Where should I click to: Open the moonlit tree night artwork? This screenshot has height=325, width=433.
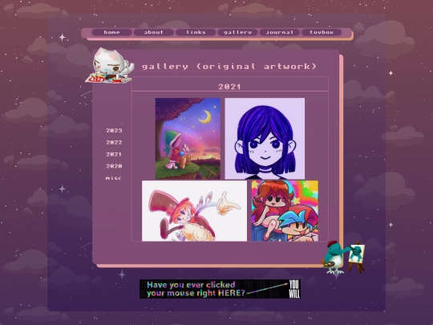pyautogui.click(x=188, y=139)
